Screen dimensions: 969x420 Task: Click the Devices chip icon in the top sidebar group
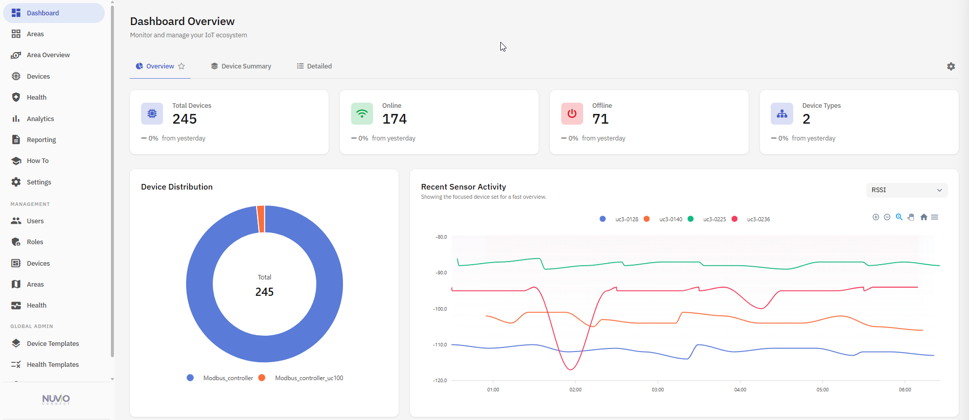pyautogui.click(x=16, y=76)
